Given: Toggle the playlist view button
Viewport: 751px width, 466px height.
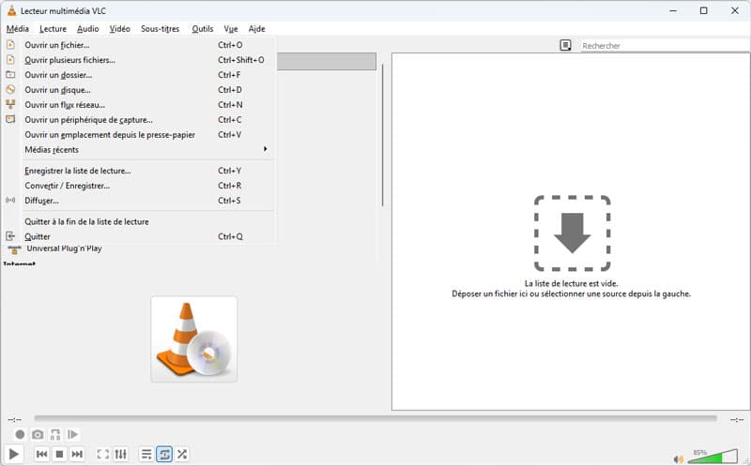Looking at the screenshot, I should click(146, 455).
